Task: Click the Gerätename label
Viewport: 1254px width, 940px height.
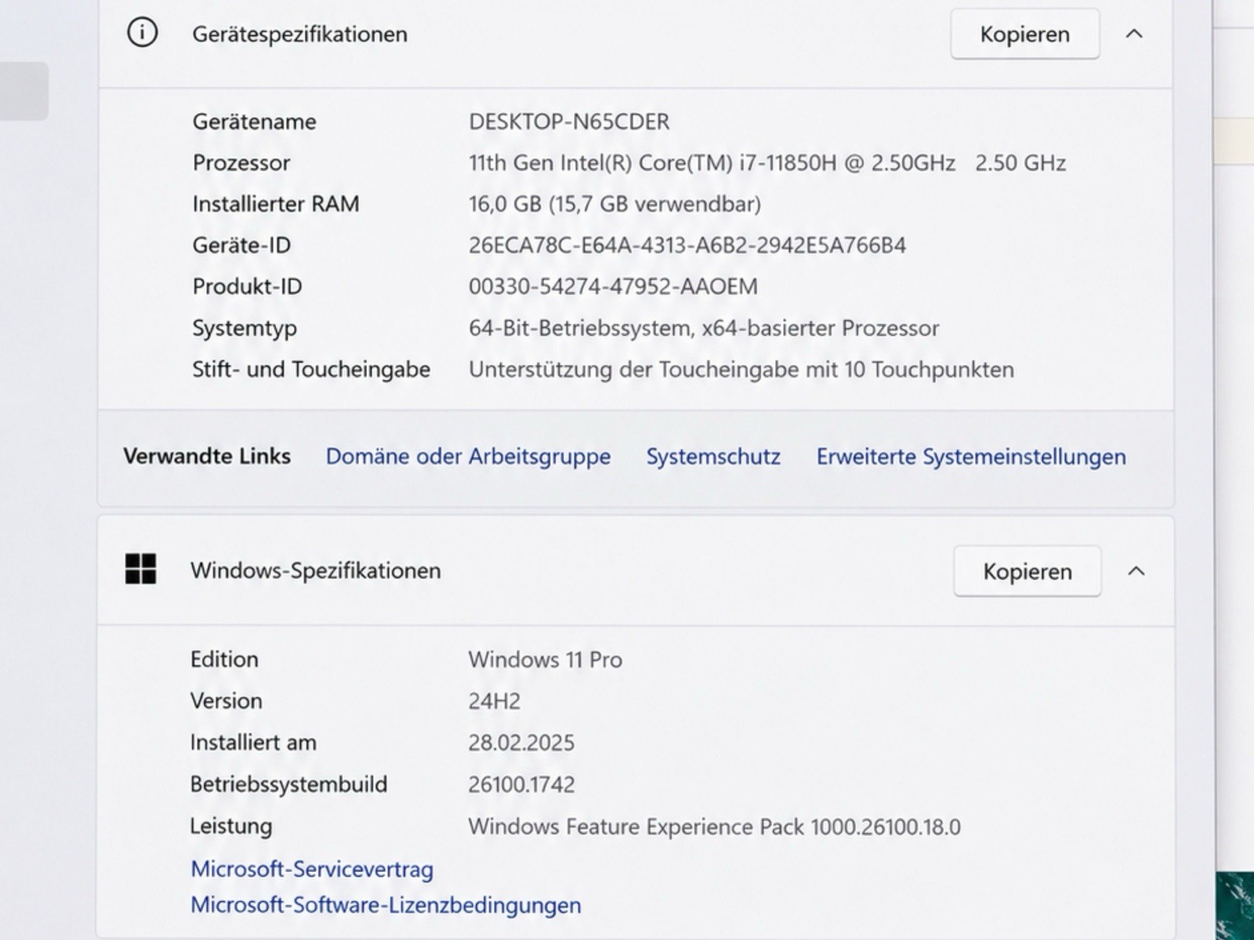Action: 255,121
